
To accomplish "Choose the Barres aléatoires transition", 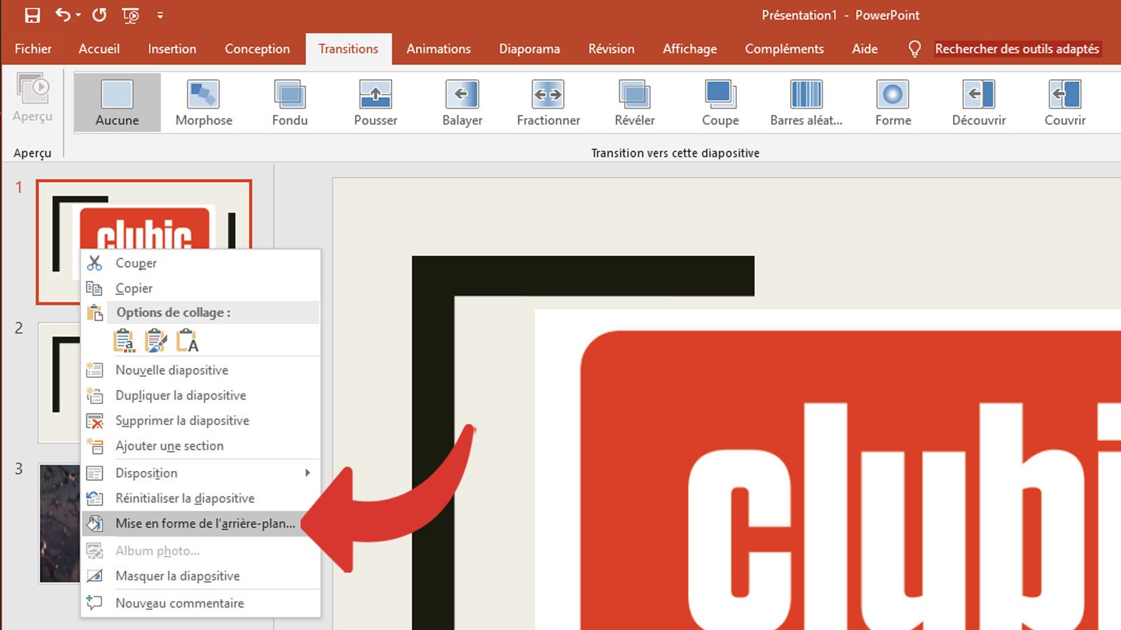I will pos(806,101).
